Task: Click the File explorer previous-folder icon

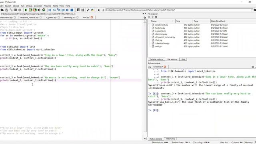Action: (x=149, y=17)
